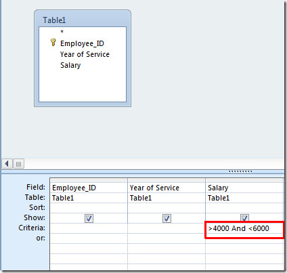Click the horizontal scrollbar thumb grip
This screenshot has width=287, height=273.
pyautogui.click(x=18, y=164)
